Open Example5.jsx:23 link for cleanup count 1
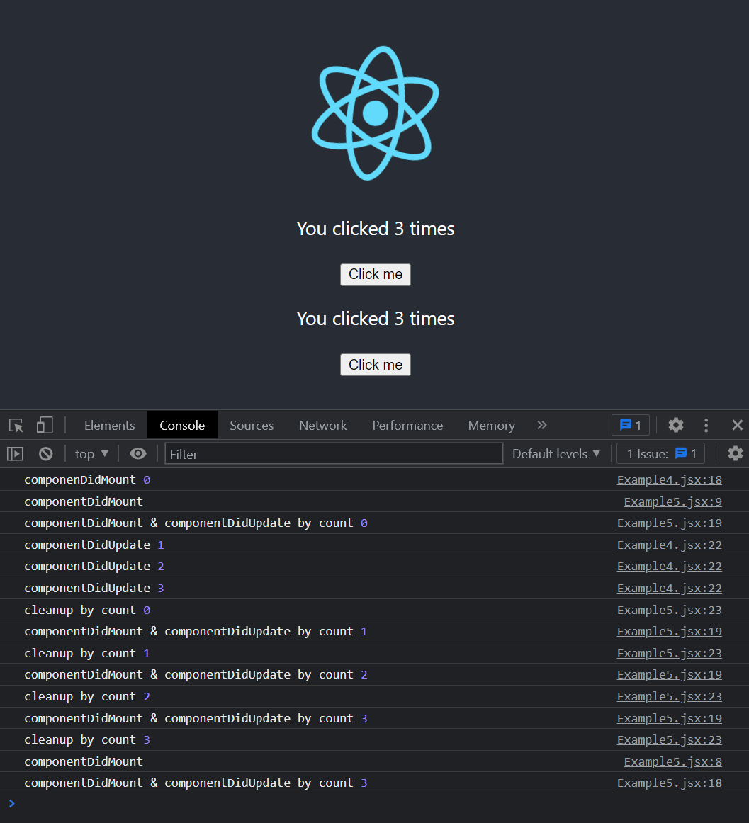The height and width of the screenshot is (823, 749). 669,654
